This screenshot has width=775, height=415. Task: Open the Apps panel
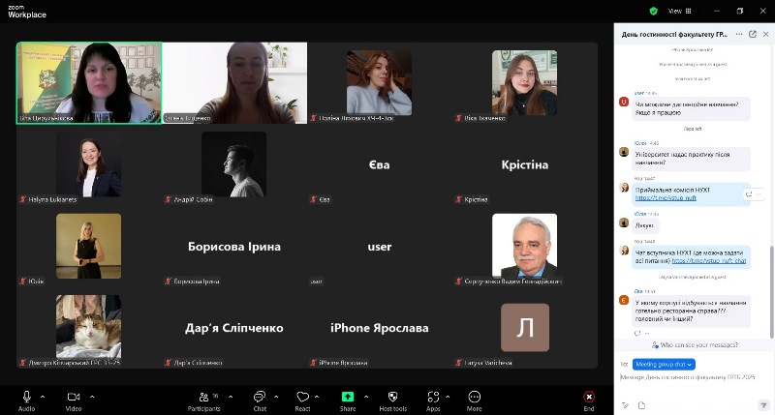coord(433,400)
